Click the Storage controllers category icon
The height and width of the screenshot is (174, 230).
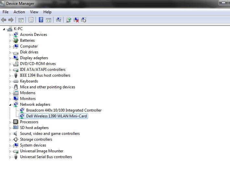coord(16,139)
